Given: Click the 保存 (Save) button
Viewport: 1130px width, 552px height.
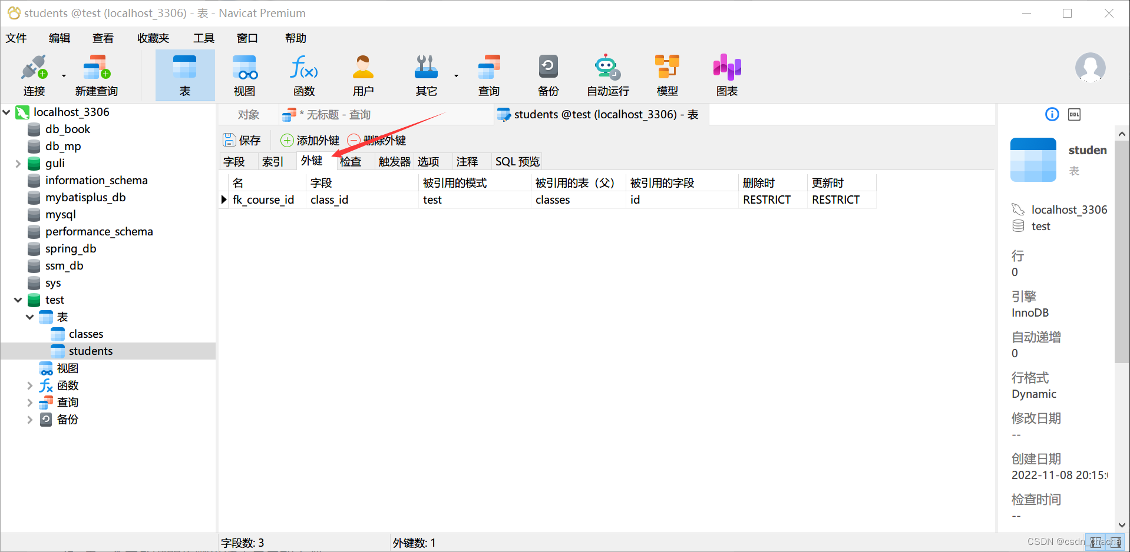Looking at the screenshot, I should [242, 140].
